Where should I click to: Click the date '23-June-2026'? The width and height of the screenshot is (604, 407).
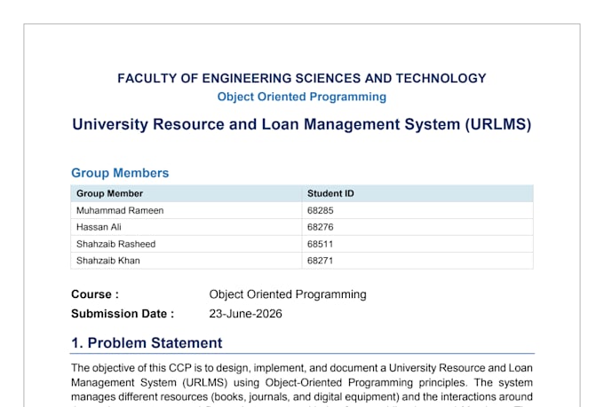(245, 314)
